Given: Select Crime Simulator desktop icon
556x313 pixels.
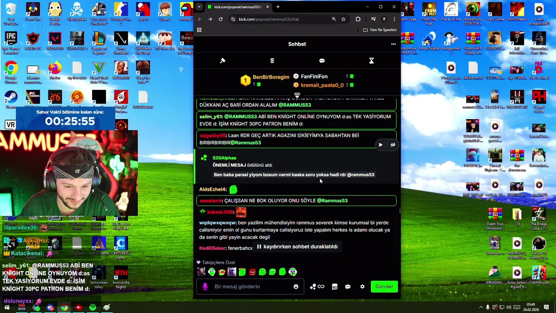Looking at the screenshot, I should [x=121, y=43].
